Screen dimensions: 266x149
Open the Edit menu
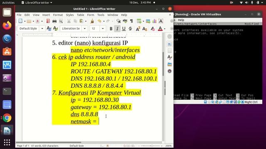(x=27, y=15)
